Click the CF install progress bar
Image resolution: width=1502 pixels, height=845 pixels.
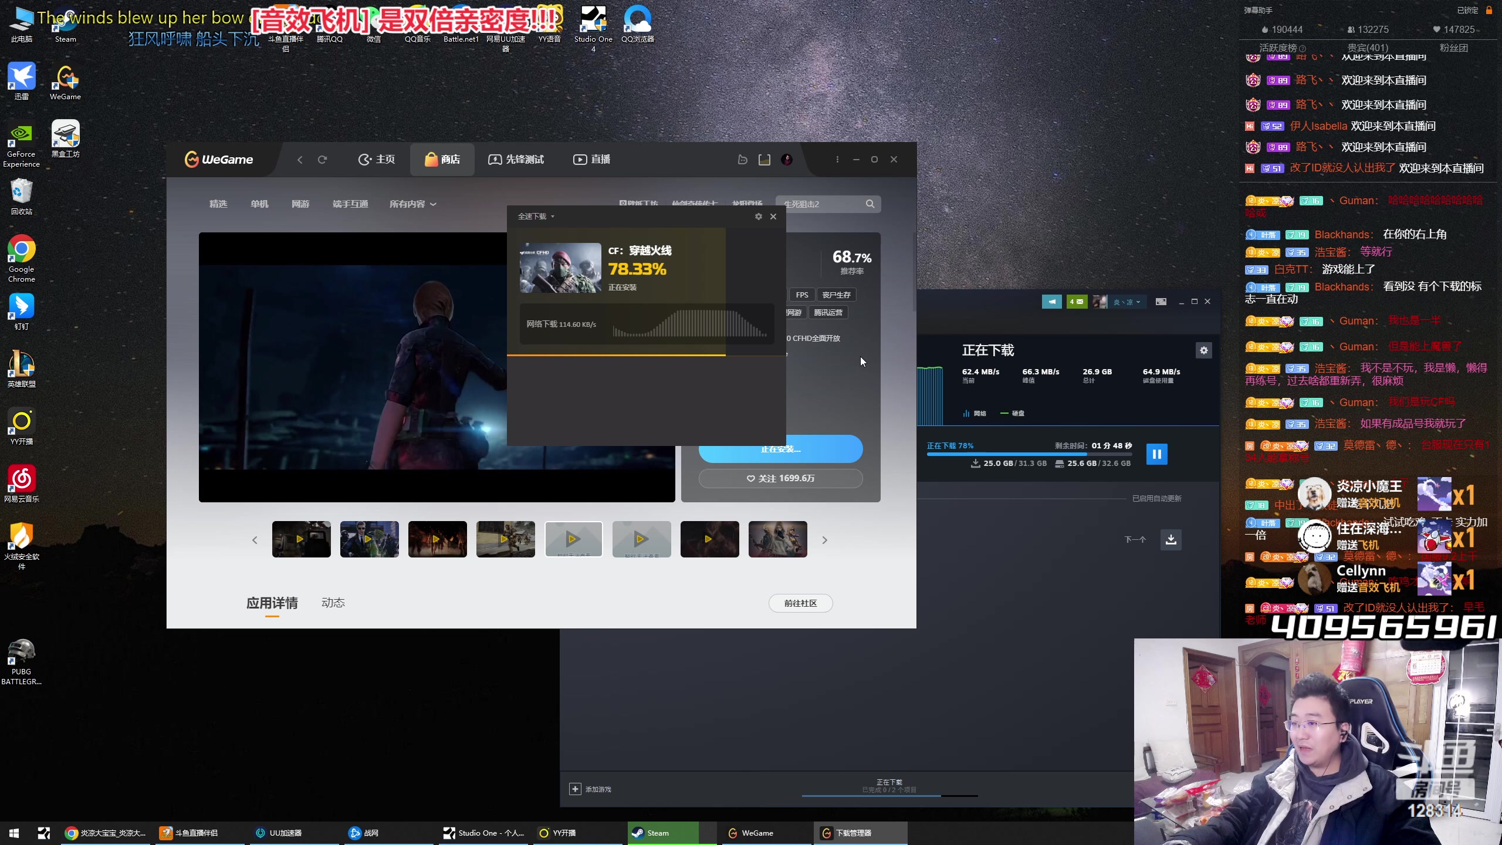[x=647, y=355]
